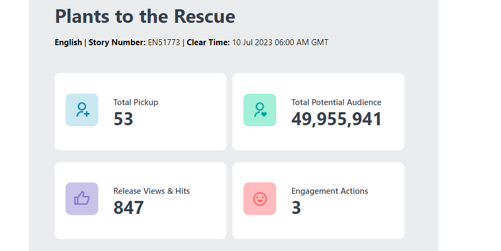This screenshot has width=501, height=251.
Task: Click the "Engagement Actions" label
Action: pos(329,191)
